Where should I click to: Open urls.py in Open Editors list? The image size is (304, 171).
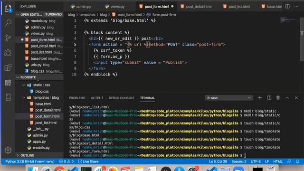point(39,65)
